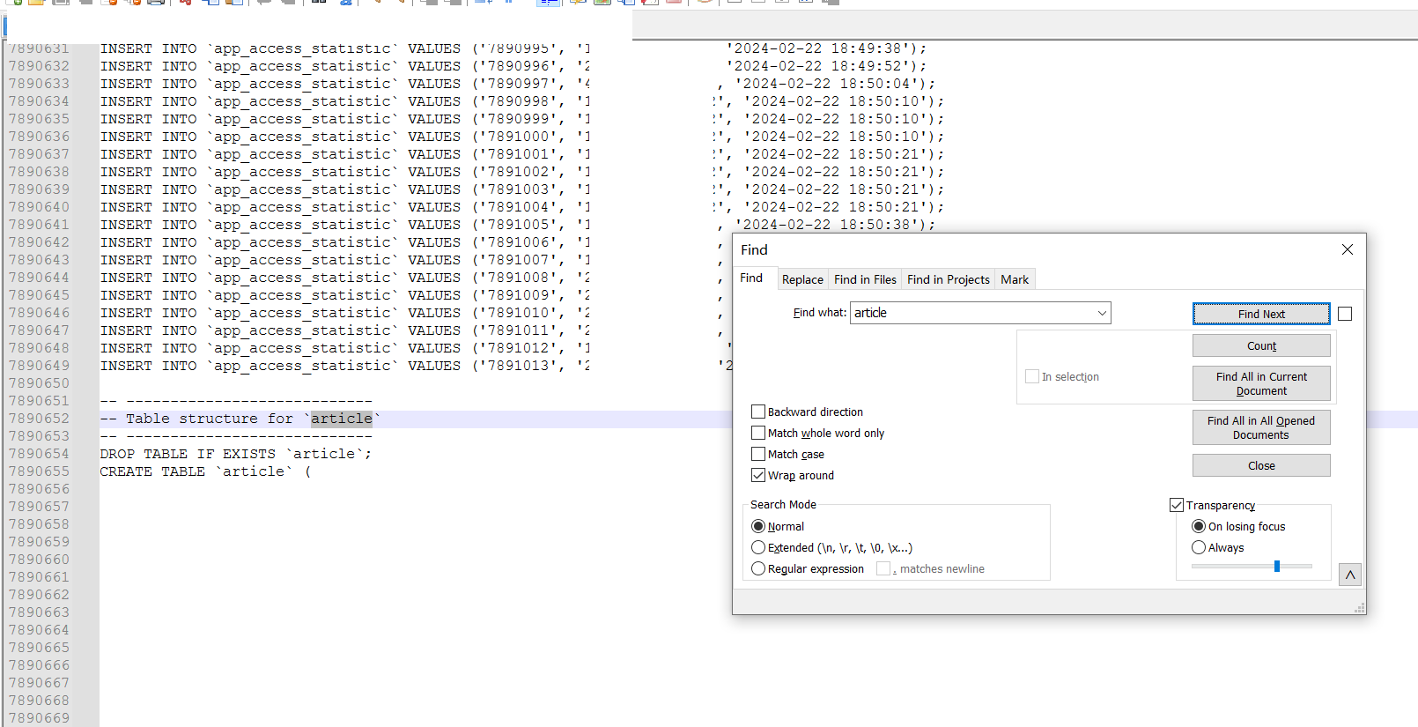
Task: Click line number 7890642
Action: point(39,242)
